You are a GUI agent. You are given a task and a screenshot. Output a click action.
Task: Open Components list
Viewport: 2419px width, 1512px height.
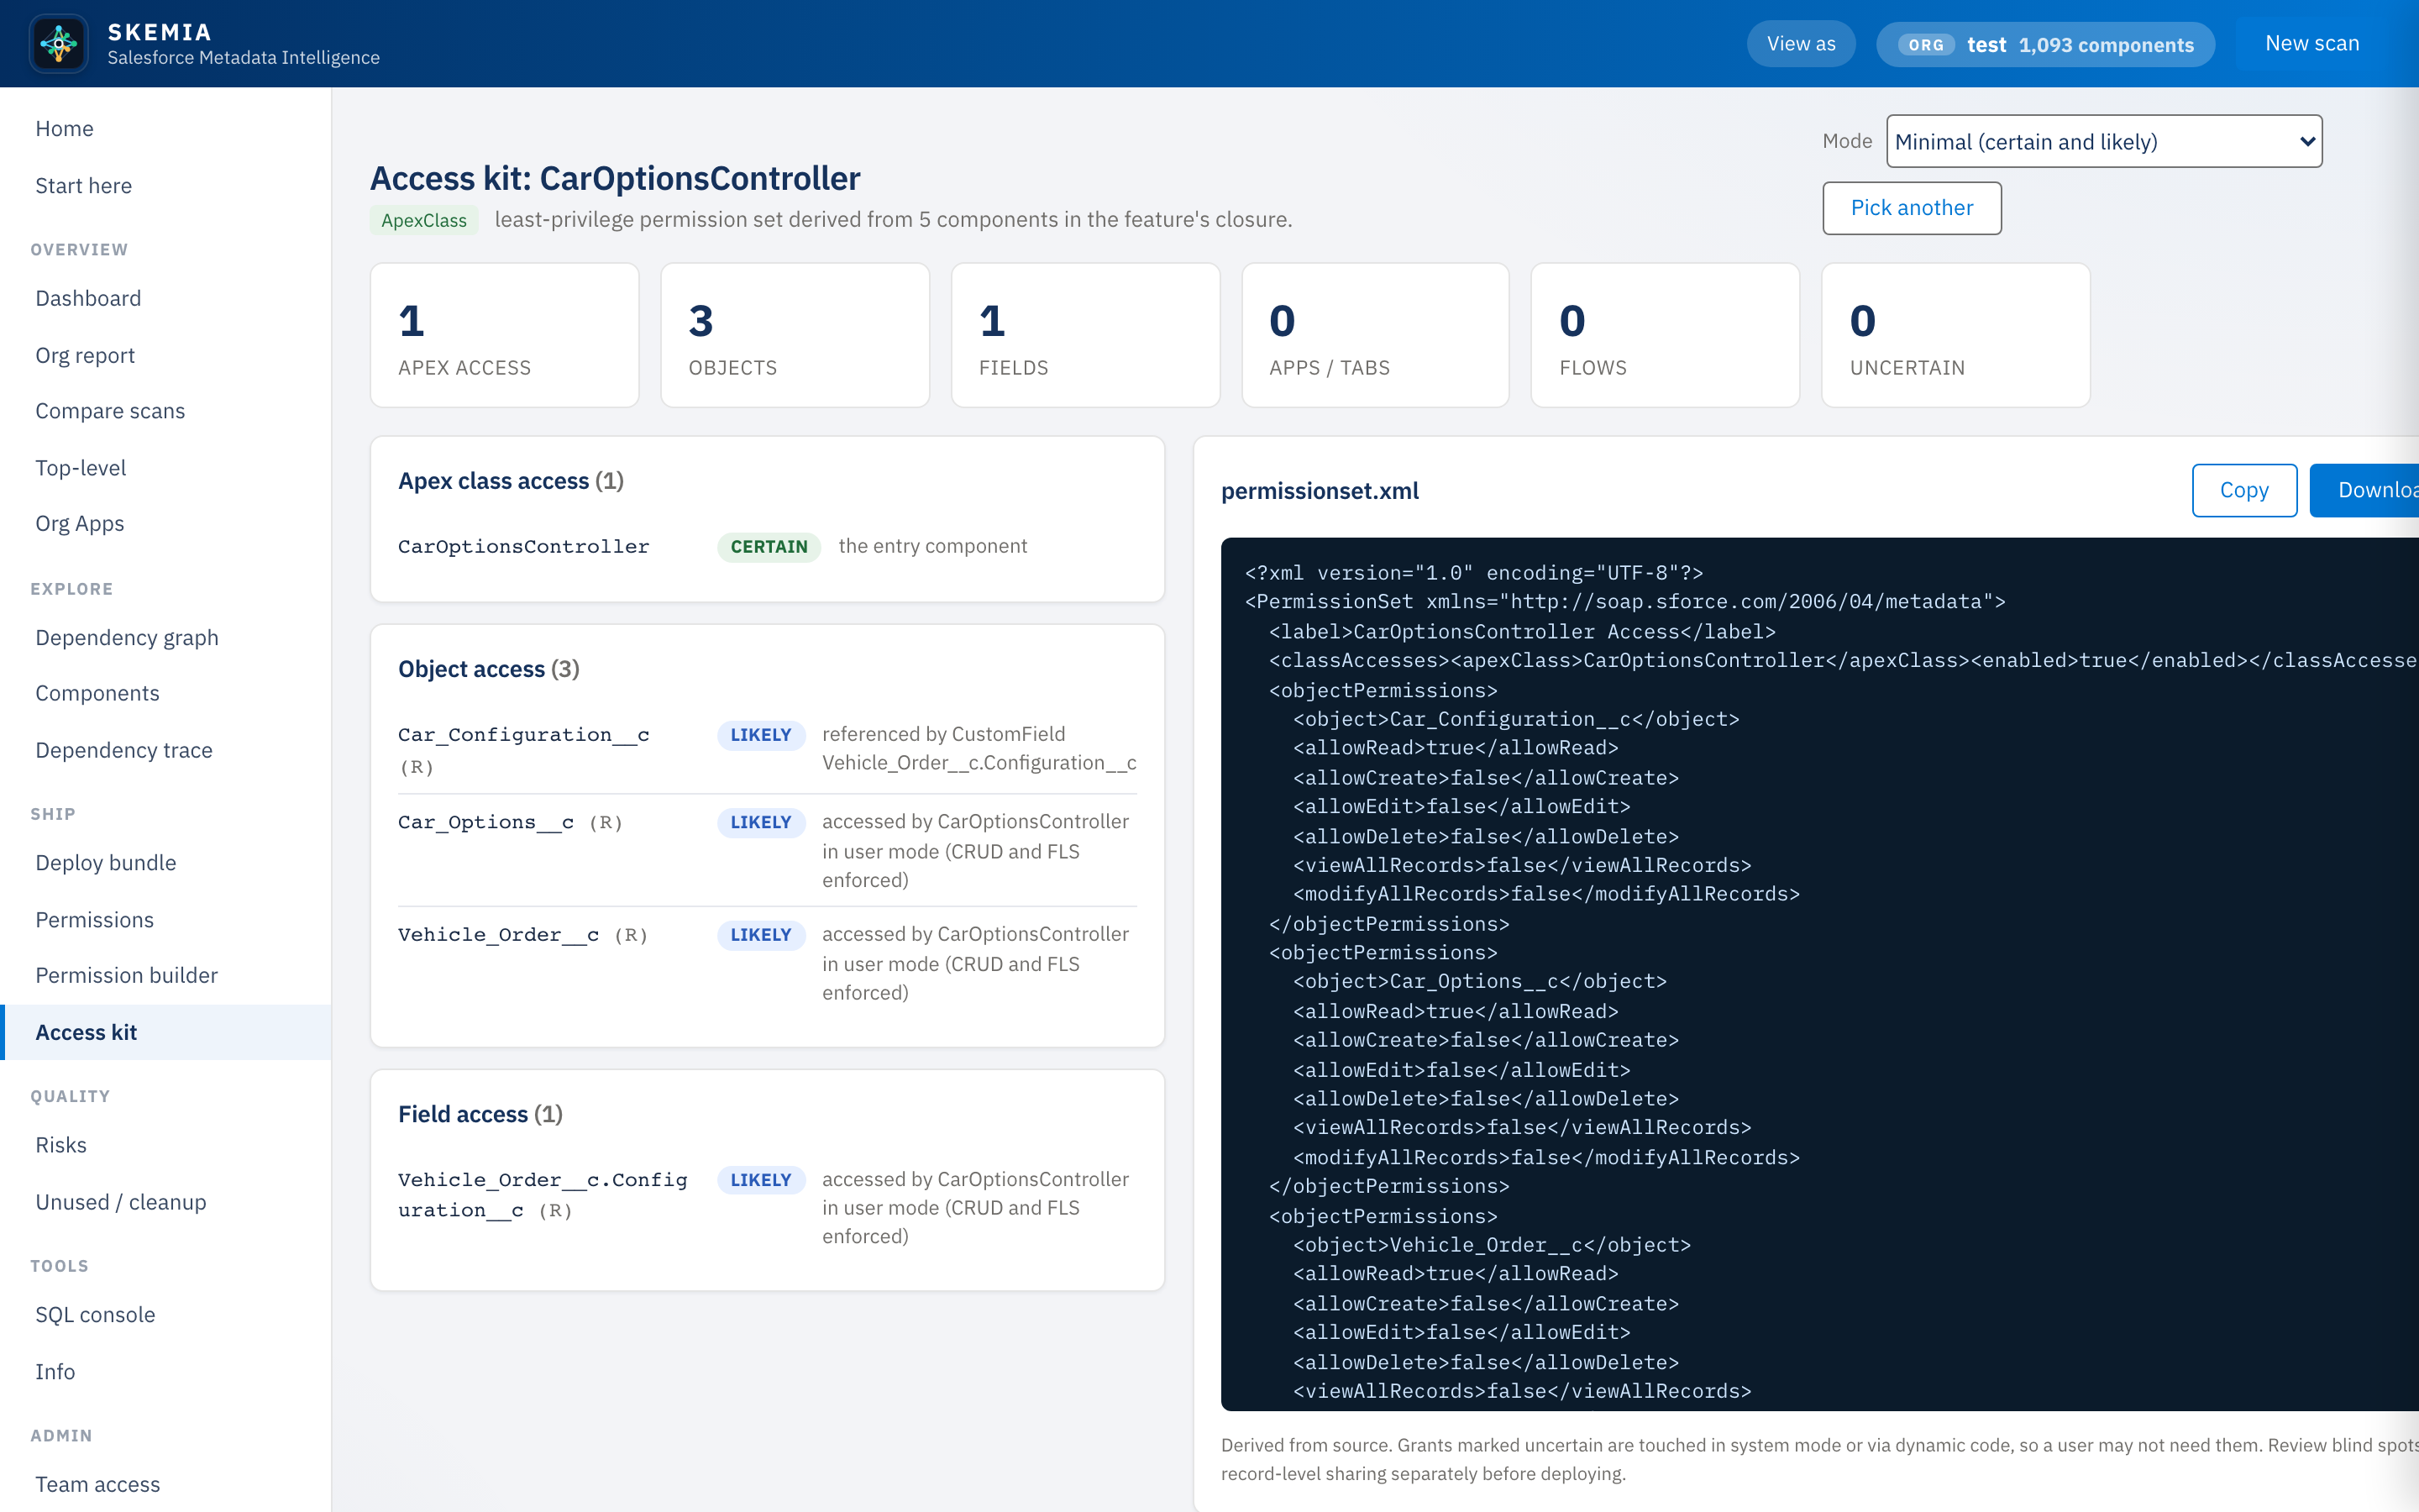(166, 694)
